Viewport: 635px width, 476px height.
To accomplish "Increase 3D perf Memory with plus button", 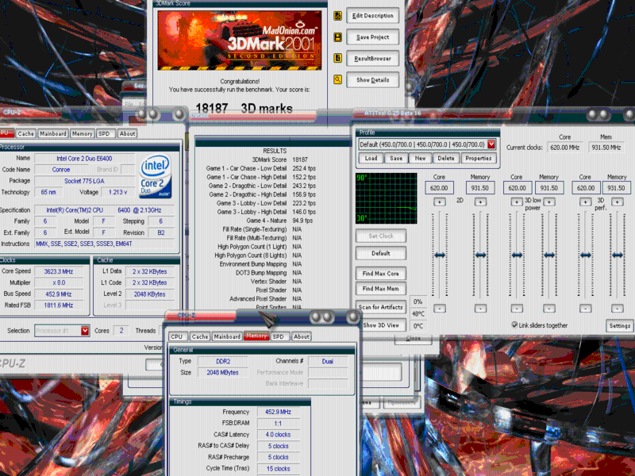I will (618, 202).
